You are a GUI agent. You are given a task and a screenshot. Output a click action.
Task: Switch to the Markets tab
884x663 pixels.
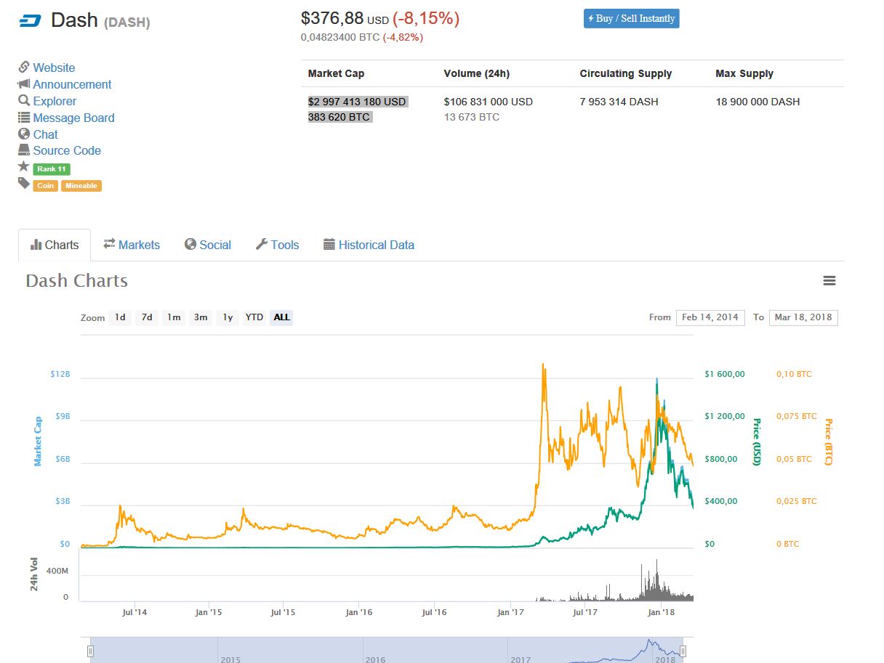pyautogui.click(x=132, y=245)
